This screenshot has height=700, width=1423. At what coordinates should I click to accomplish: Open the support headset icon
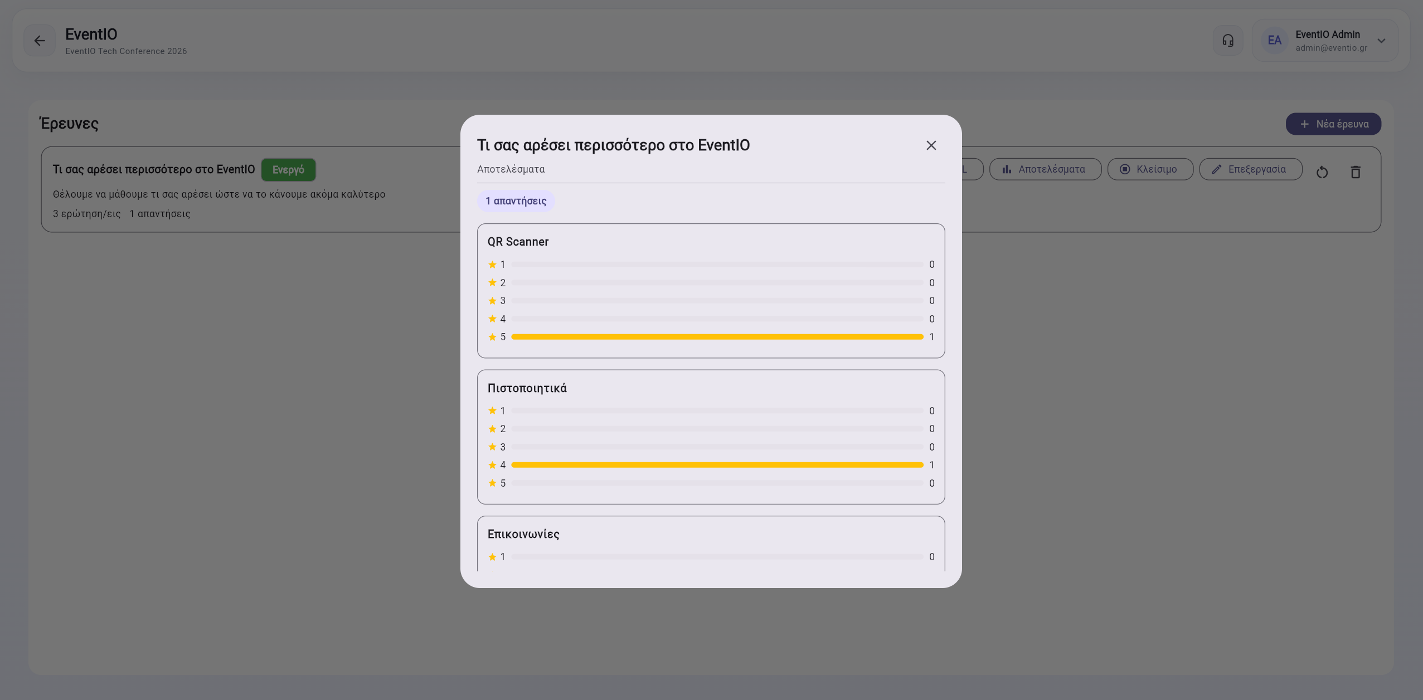(x=1228, y=41)
